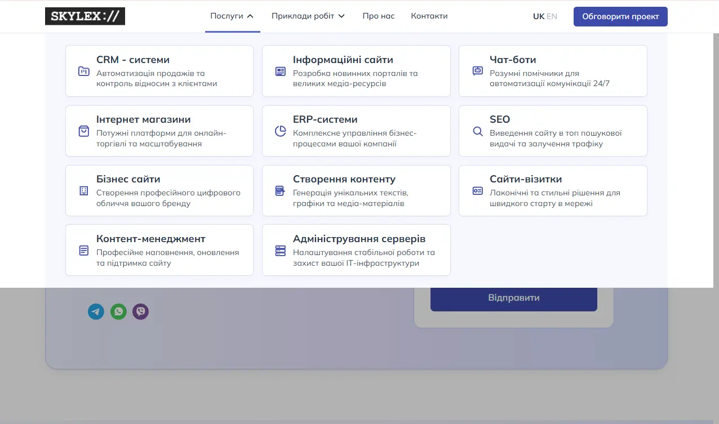Click text 'Розумні помічники для автоматизації комунікації 24/7'
719x424 pixels.
click(550, 78)
